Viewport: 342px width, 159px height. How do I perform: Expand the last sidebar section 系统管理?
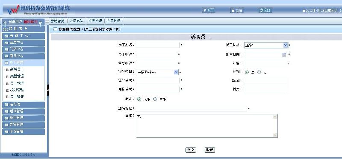click(24, 131)
